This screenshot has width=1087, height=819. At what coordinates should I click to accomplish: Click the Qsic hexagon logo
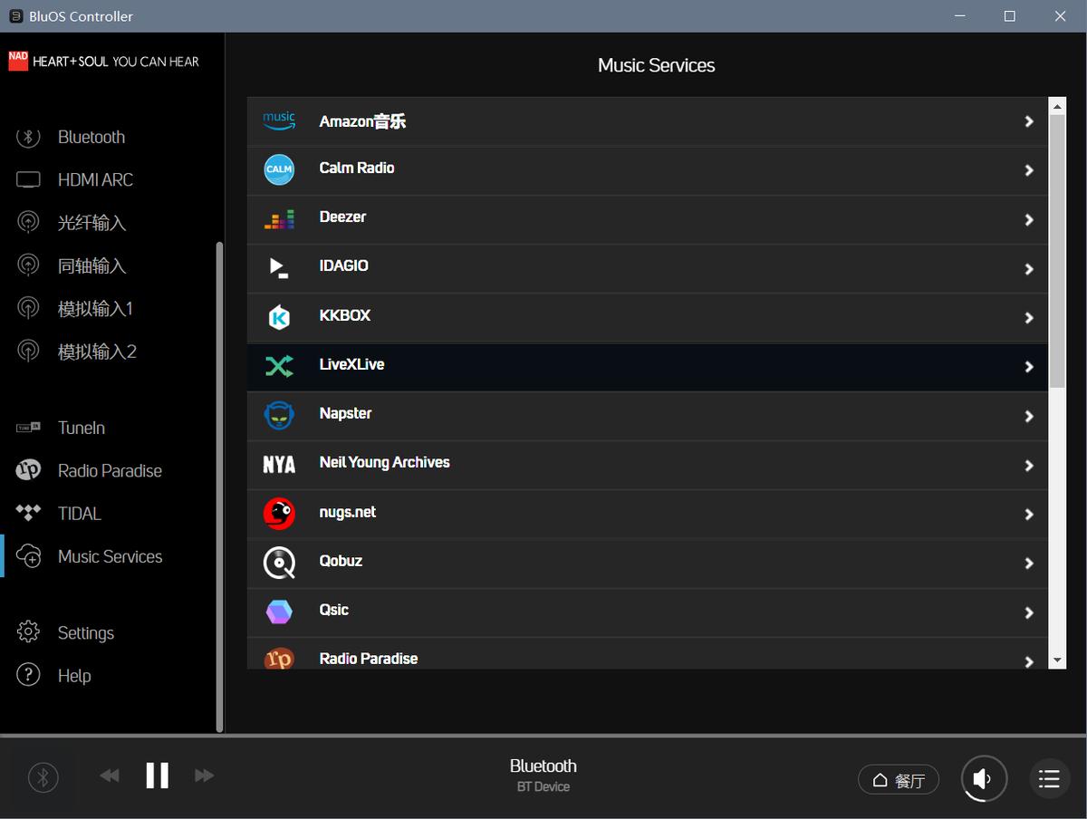[x=279, y=612]
